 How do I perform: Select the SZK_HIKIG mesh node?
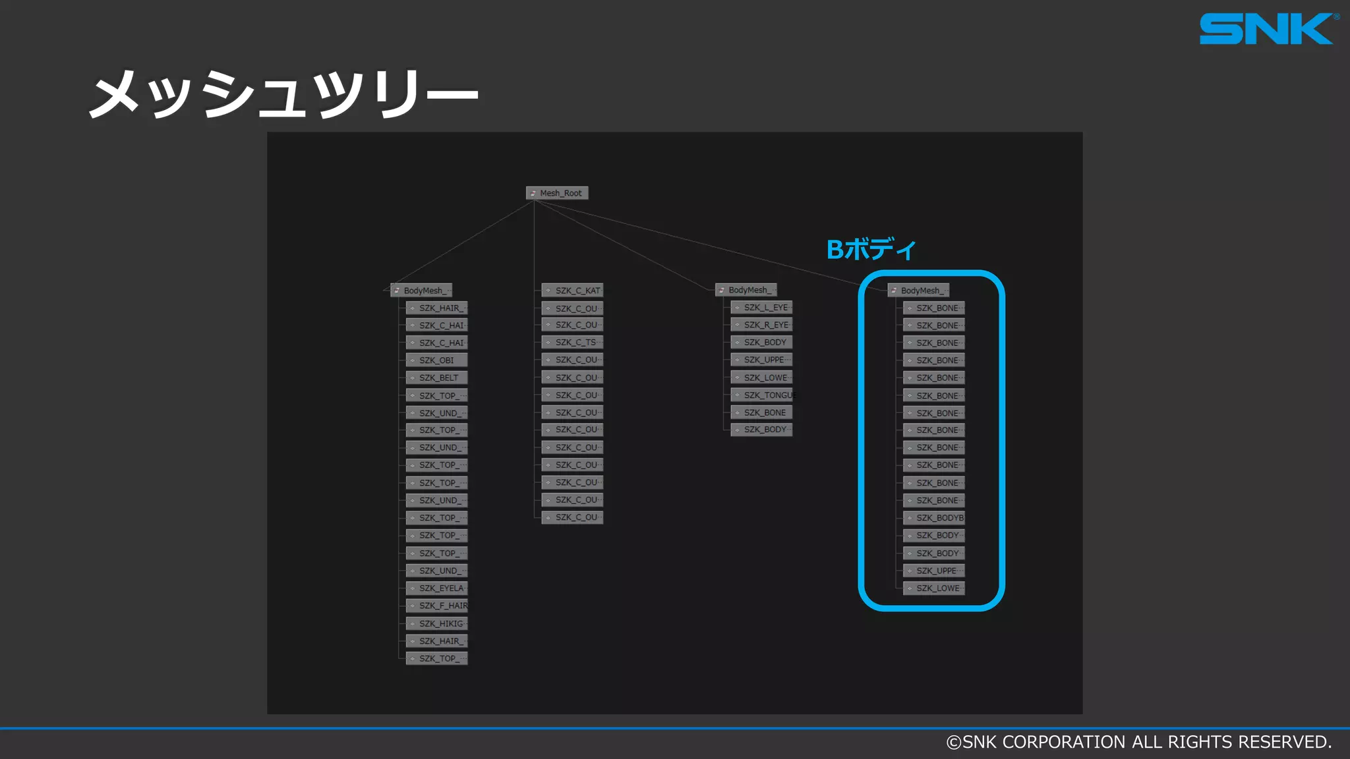tap(441, 623)
